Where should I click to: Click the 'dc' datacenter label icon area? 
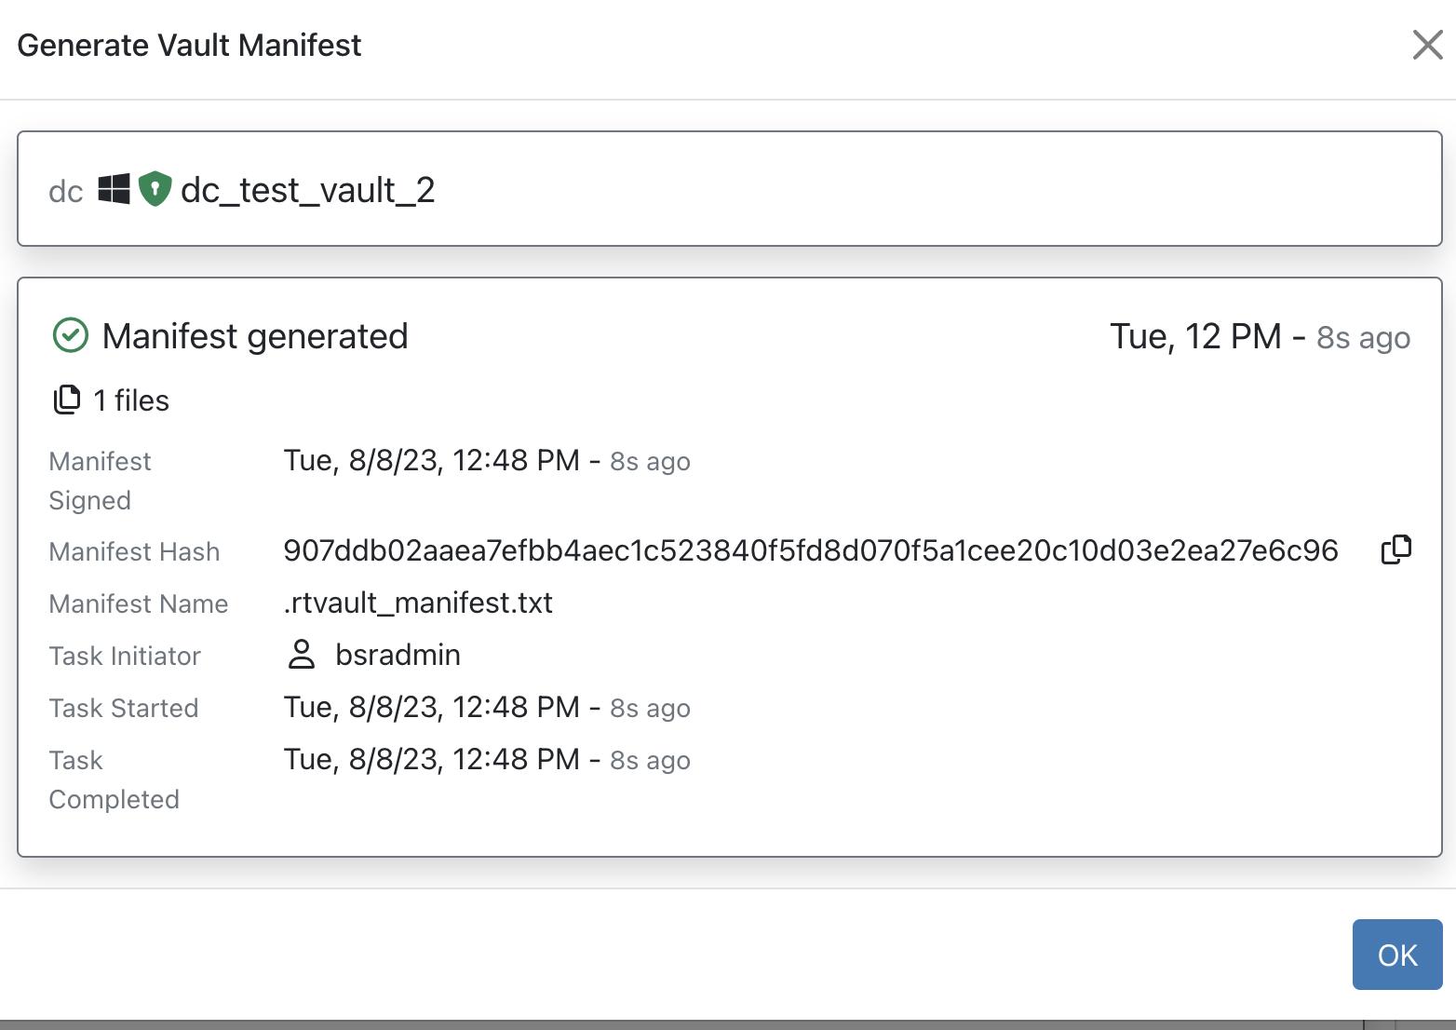coord(63,192)
